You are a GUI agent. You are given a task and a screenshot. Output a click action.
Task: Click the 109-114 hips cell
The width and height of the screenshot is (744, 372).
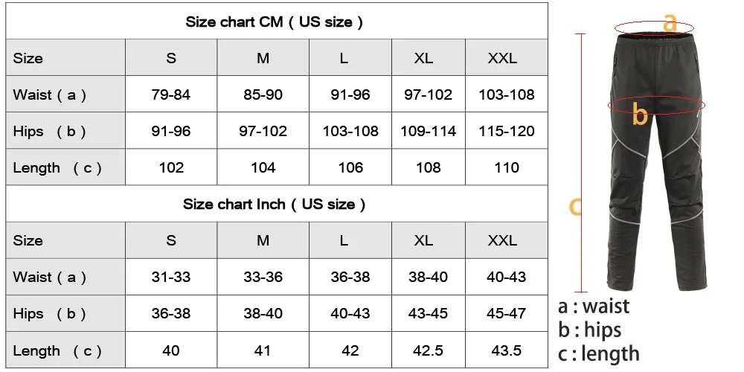click(428, 131)
